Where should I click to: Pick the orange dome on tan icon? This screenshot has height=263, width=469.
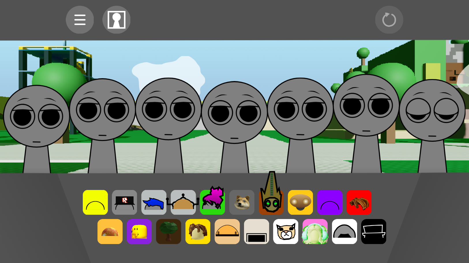(227, 232)
